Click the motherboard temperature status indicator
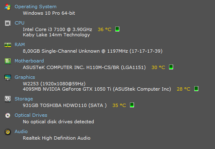 [171, 67]
